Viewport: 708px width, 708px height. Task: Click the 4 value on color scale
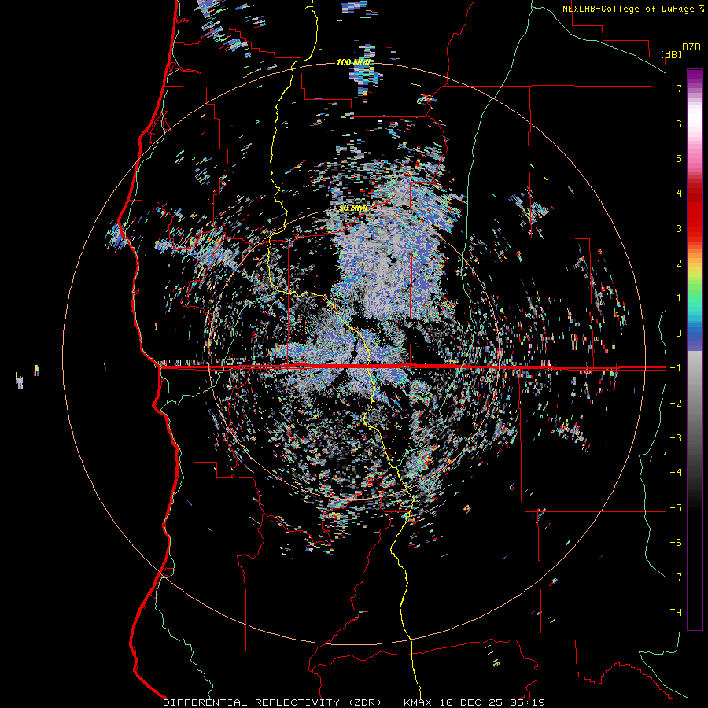pos(679,194)
